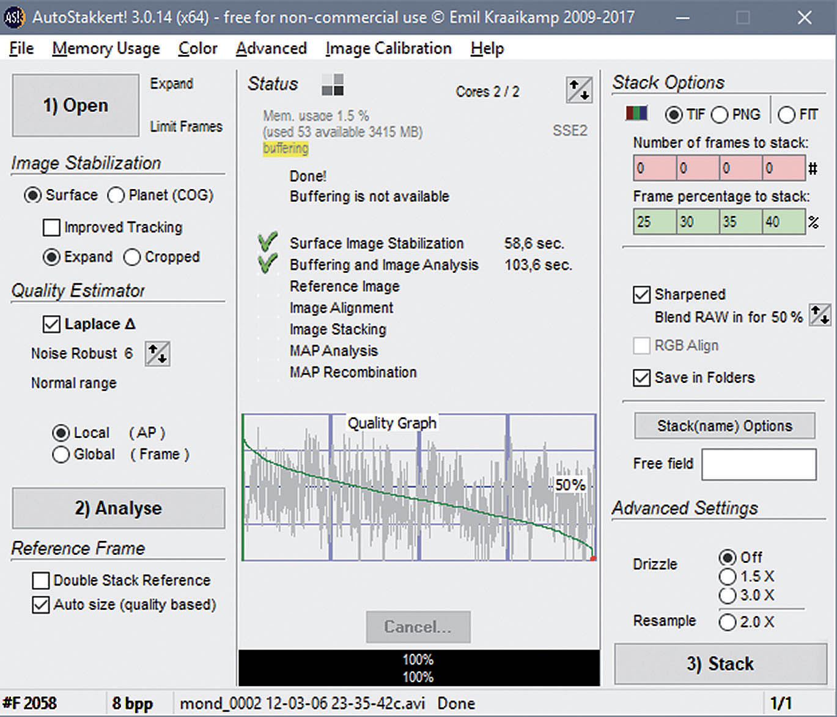Open the Memory Usage menu
This screenshot has height=717, width=837.
coord(106,48)
